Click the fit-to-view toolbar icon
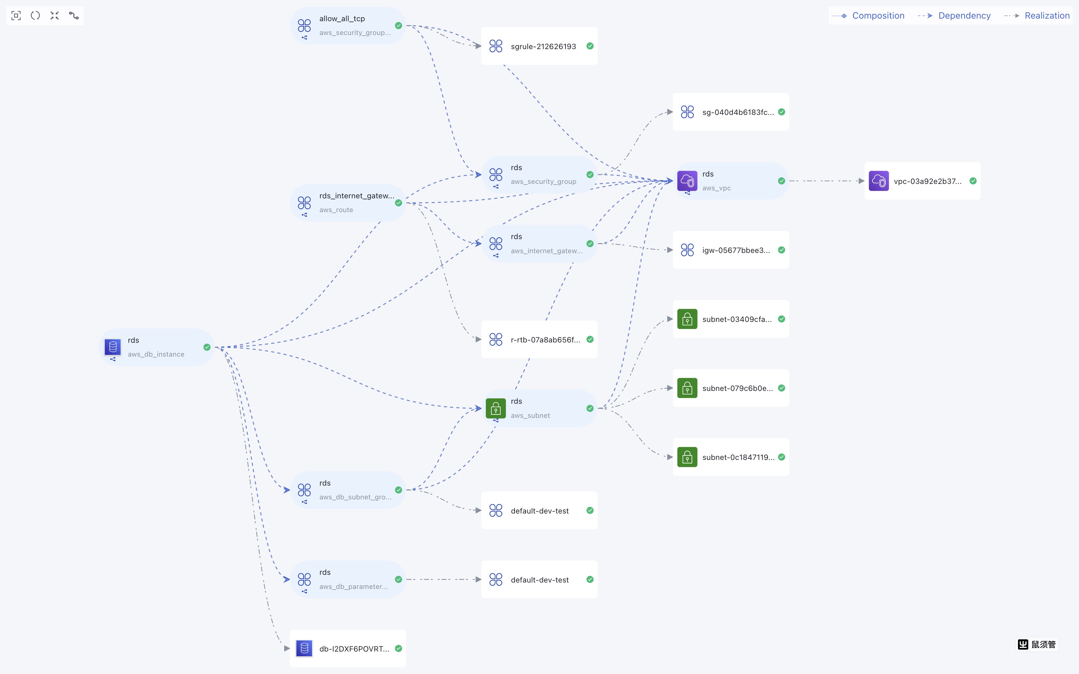This screenshot has width=1079, height=674. pos(16,16)
